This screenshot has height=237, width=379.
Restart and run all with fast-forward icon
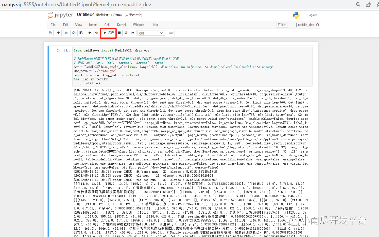tap(133, 33)
